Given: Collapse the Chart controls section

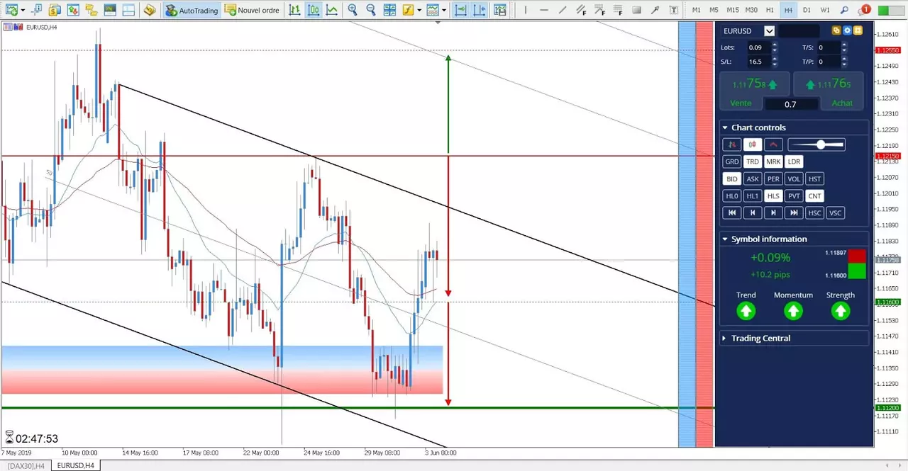Looking at the screenshot, I should pos(725,127).
